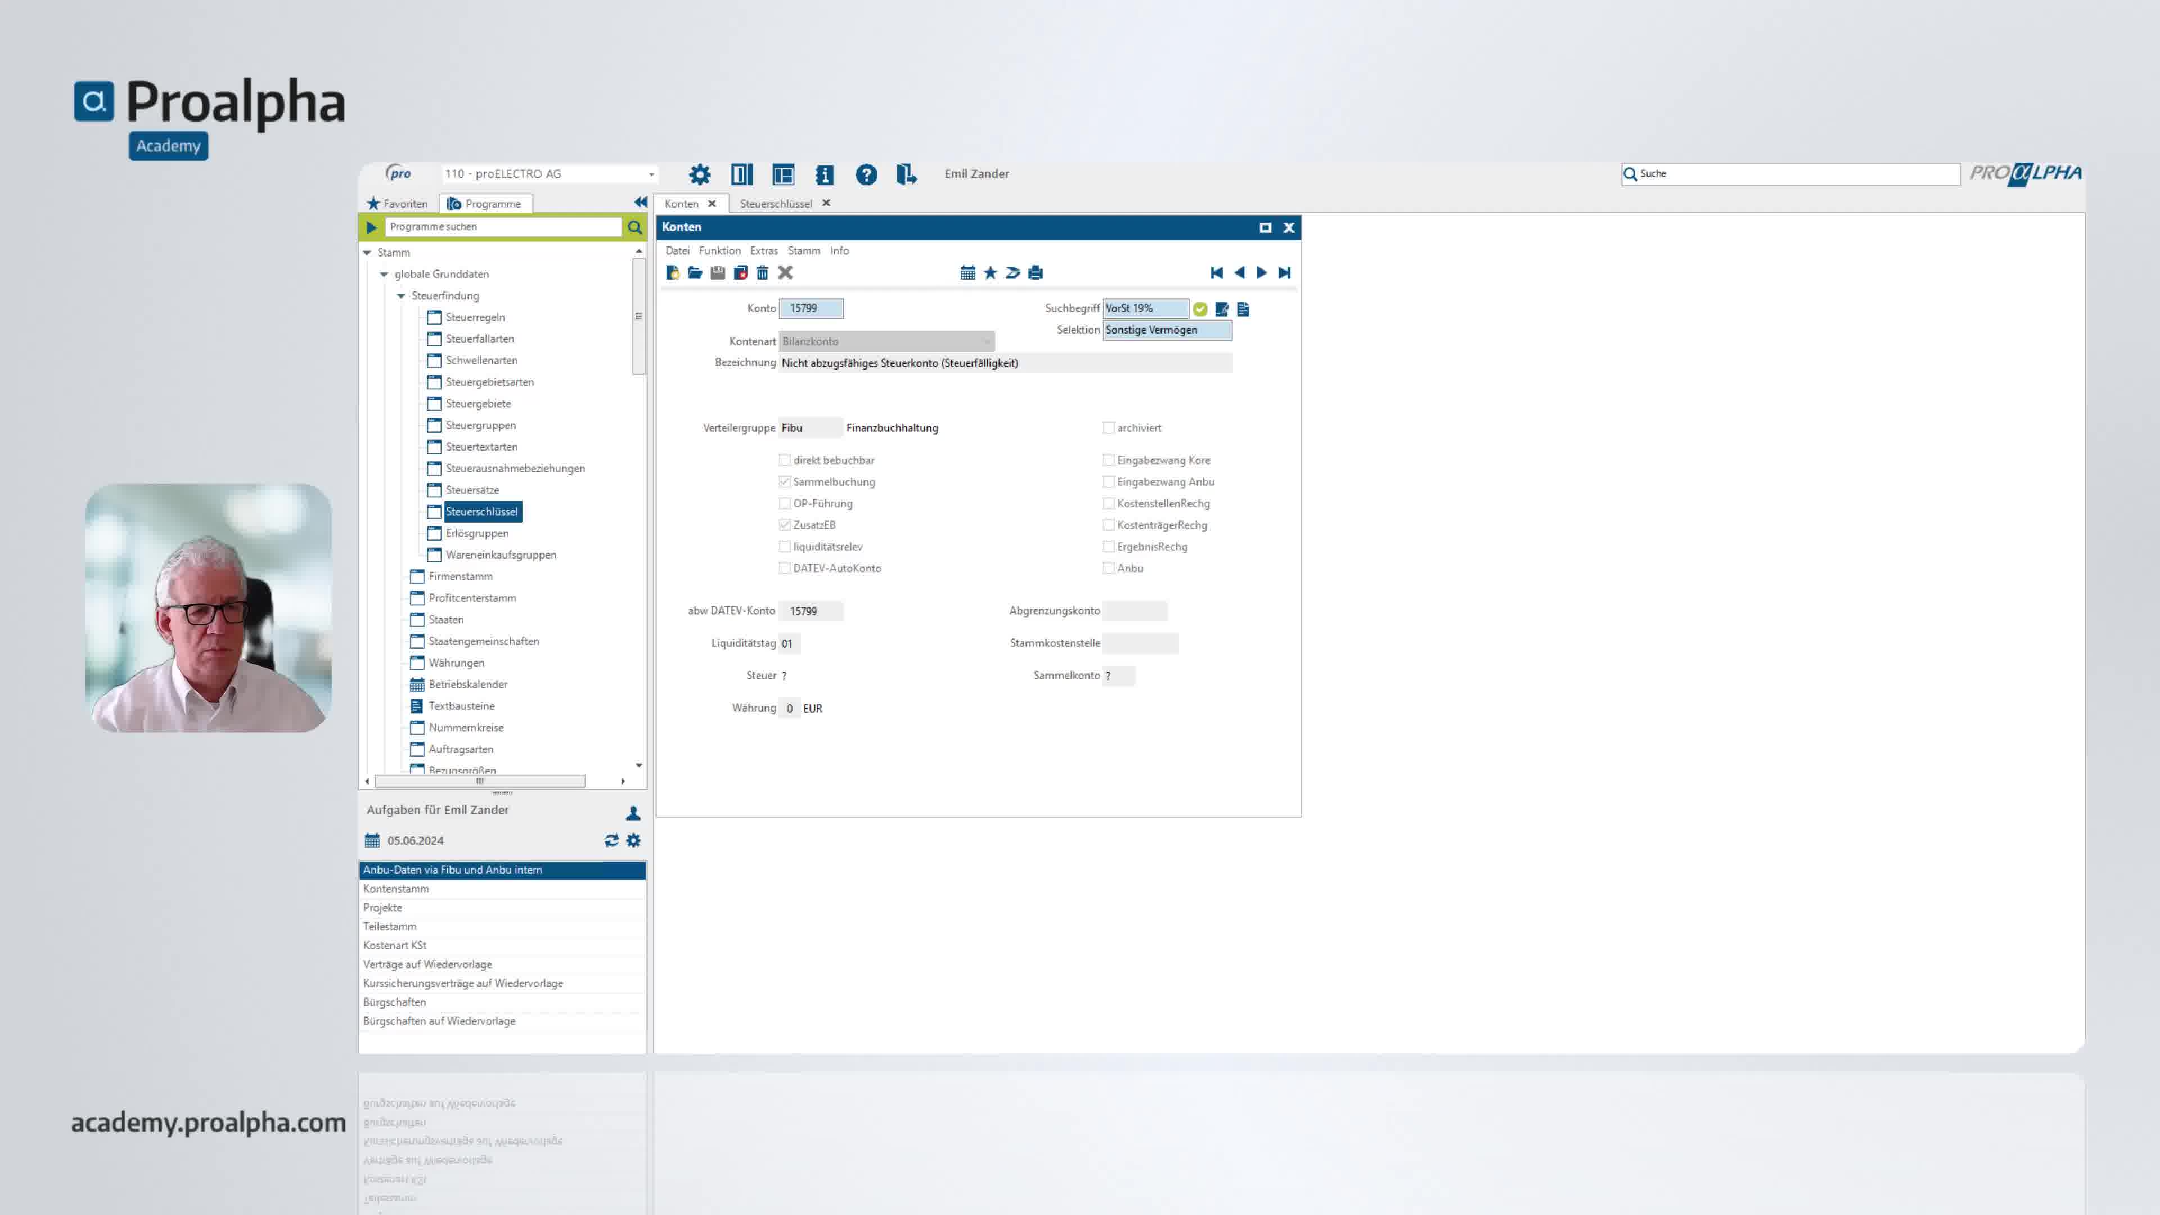Open the Funktion menu
This screenshot has width=2160, height=1215.
click(719, 251)
